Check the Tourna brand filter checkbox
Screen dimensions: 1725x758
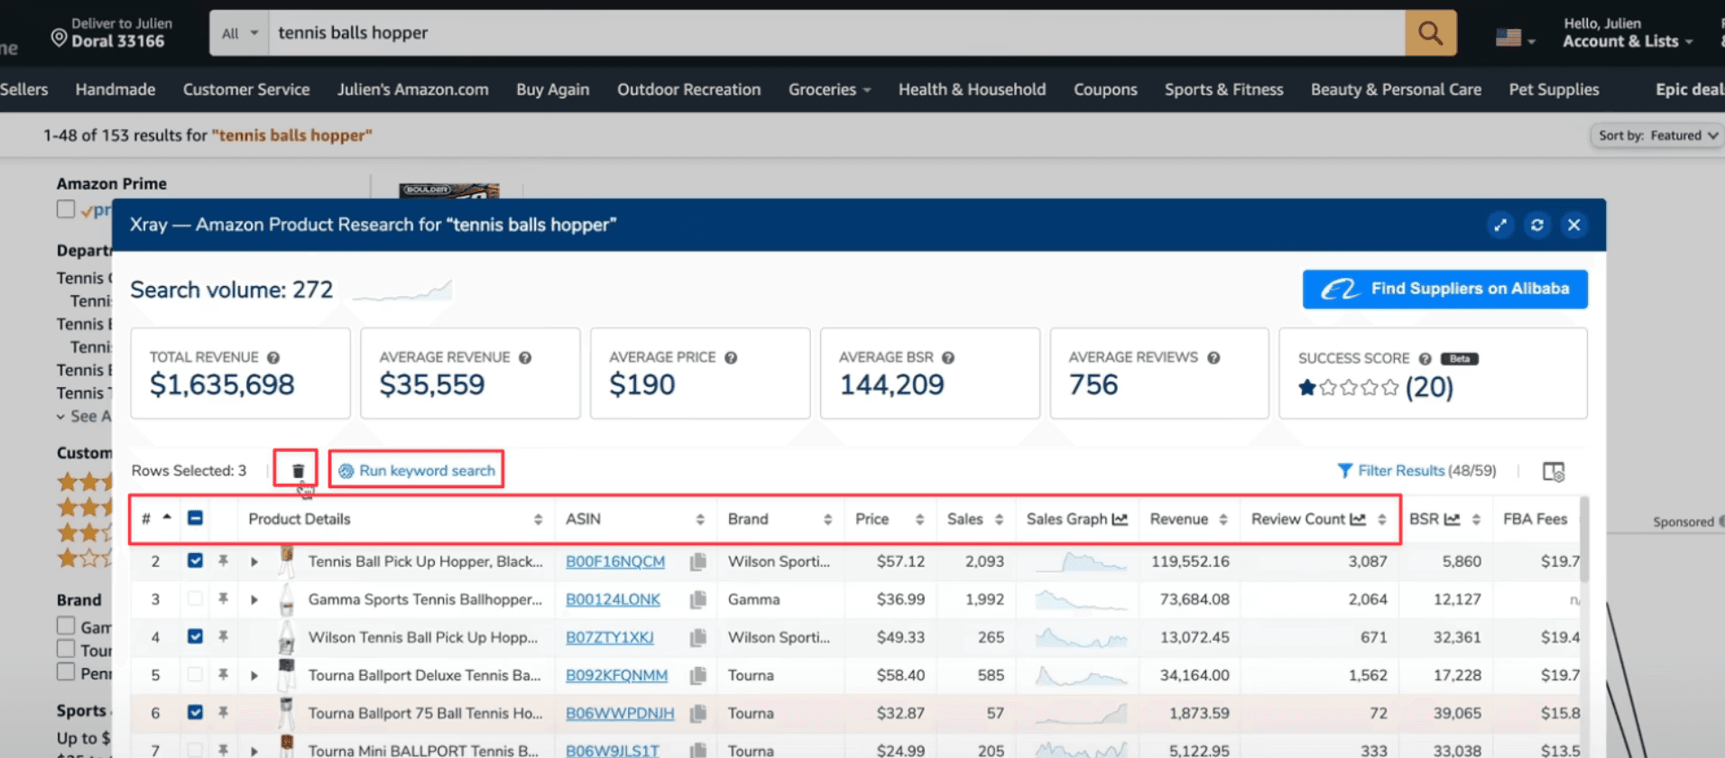[x=66, y=649]
